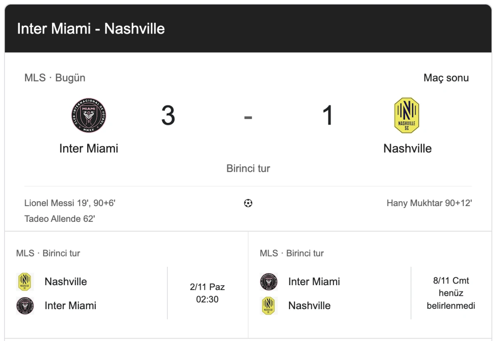Viewport: 496px width, 341px height.
Task: Click the Maç sonu match status
Action: coord(446,78)
